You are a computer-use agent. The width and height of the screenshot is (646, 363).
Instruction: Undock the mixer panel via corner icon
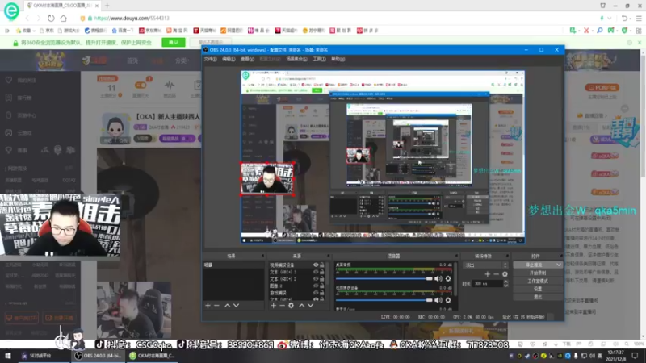click(x=456, y=256)
